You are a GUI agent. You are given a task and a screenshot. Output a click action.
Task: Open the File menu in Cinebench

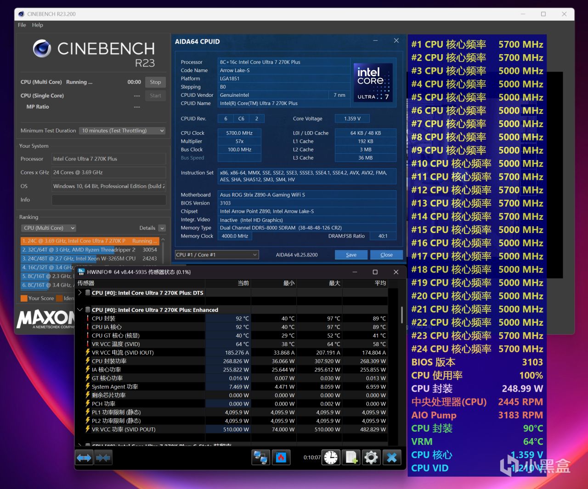(x=22, y=25)
